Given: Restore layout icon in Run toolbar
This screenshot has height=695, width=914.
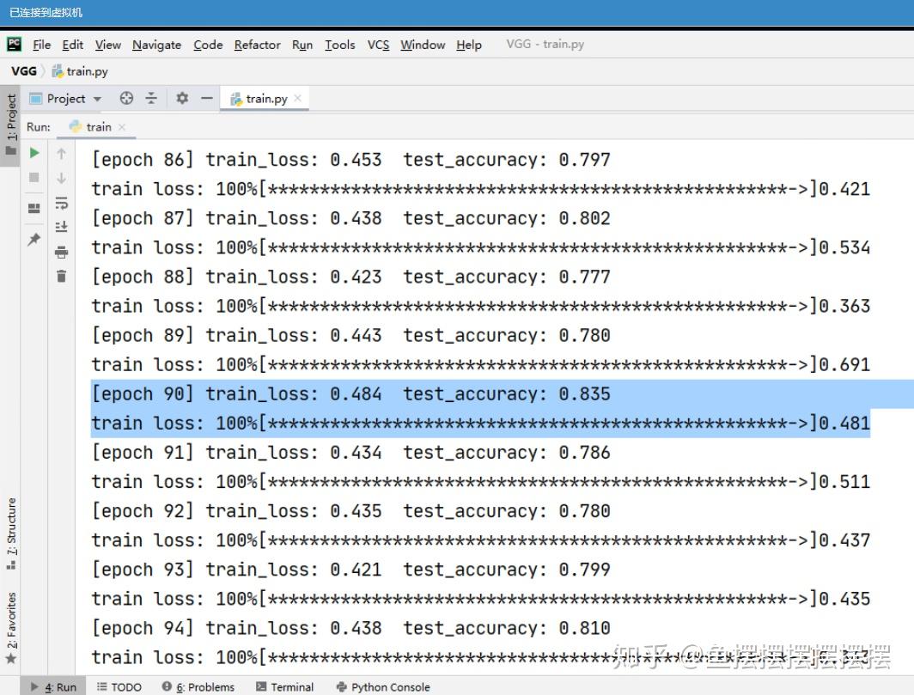Looking at the screenshot, I should (34, 208).
